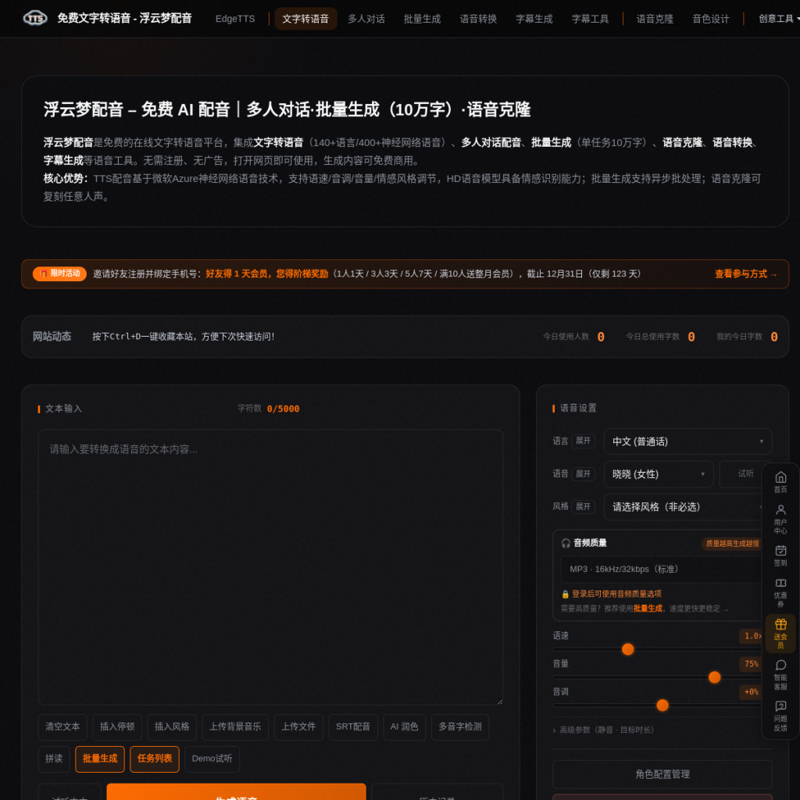Click the SRT配音 button
The height and width of the screenshot is (800, 800).
coord(353,727)
